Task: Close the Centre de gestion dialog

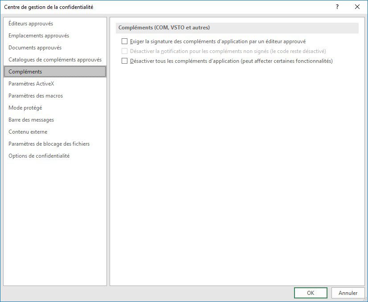Action: pos(357,7)
